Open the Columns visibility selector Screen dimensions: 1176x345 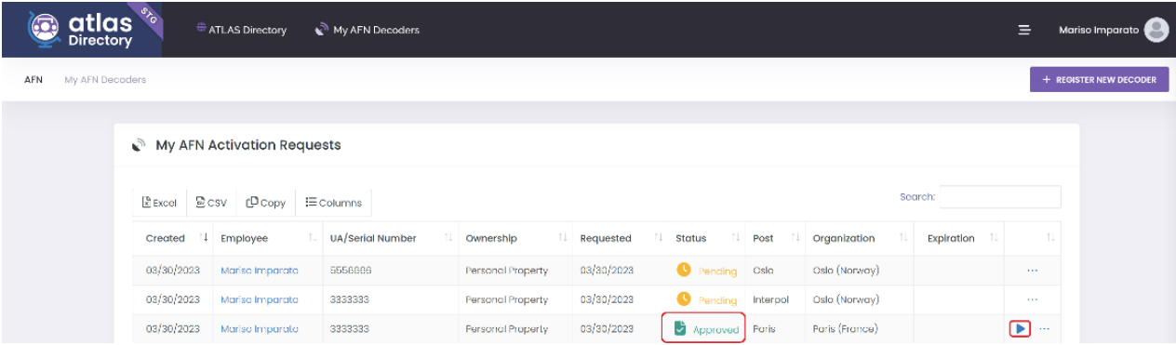coord(333,203)
